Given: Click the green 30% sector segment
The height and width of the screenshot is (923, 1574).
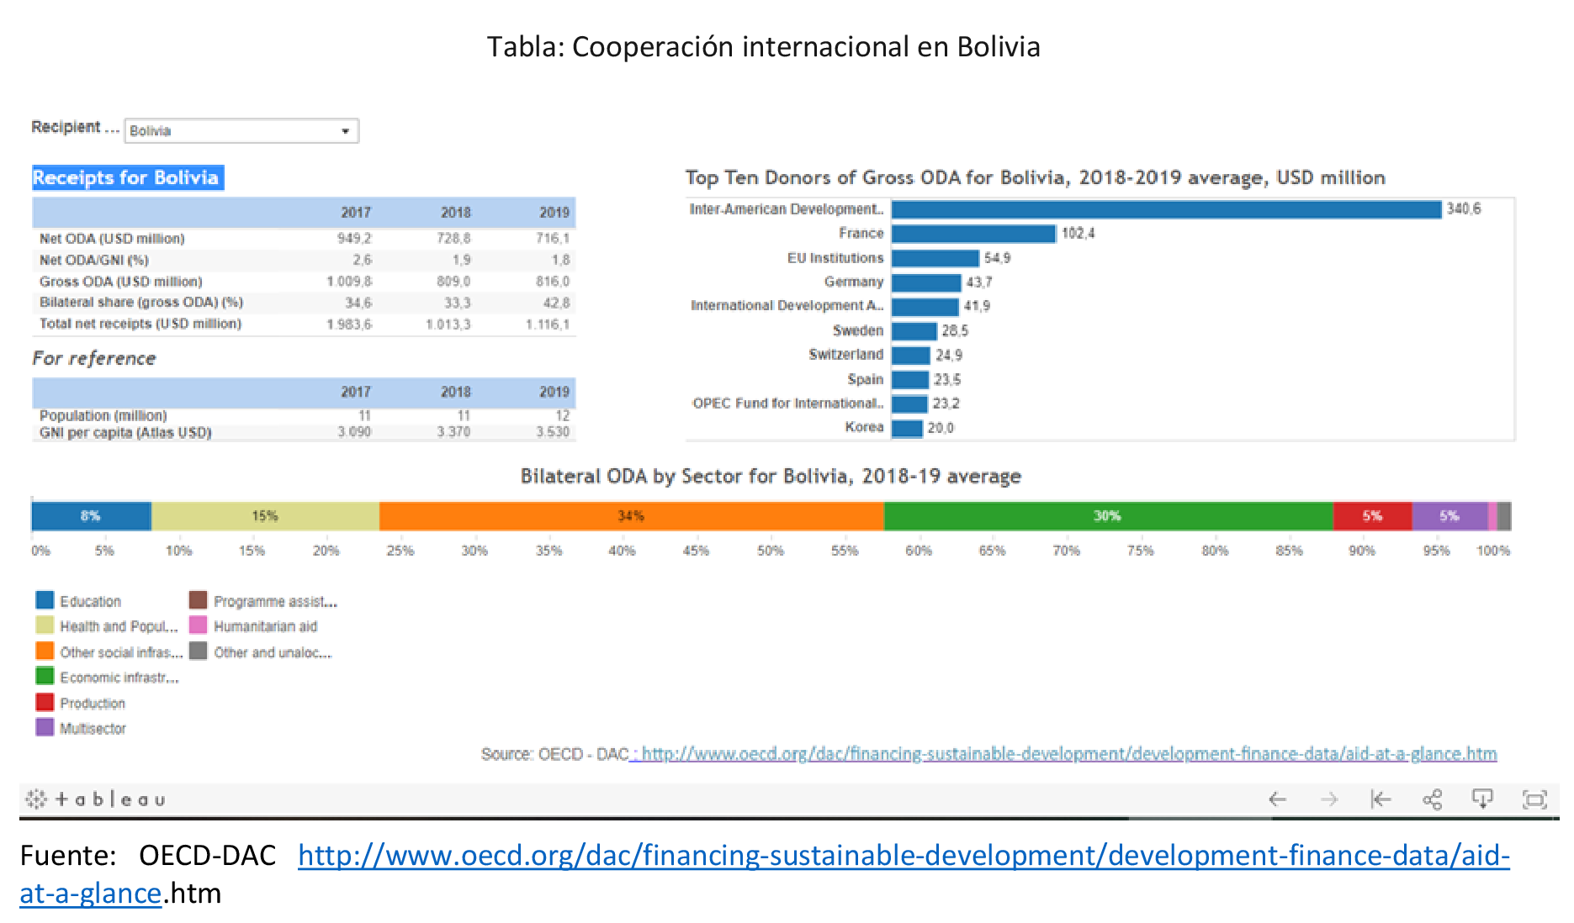Looking at the screenshot, I should [x=1108, y=516].
